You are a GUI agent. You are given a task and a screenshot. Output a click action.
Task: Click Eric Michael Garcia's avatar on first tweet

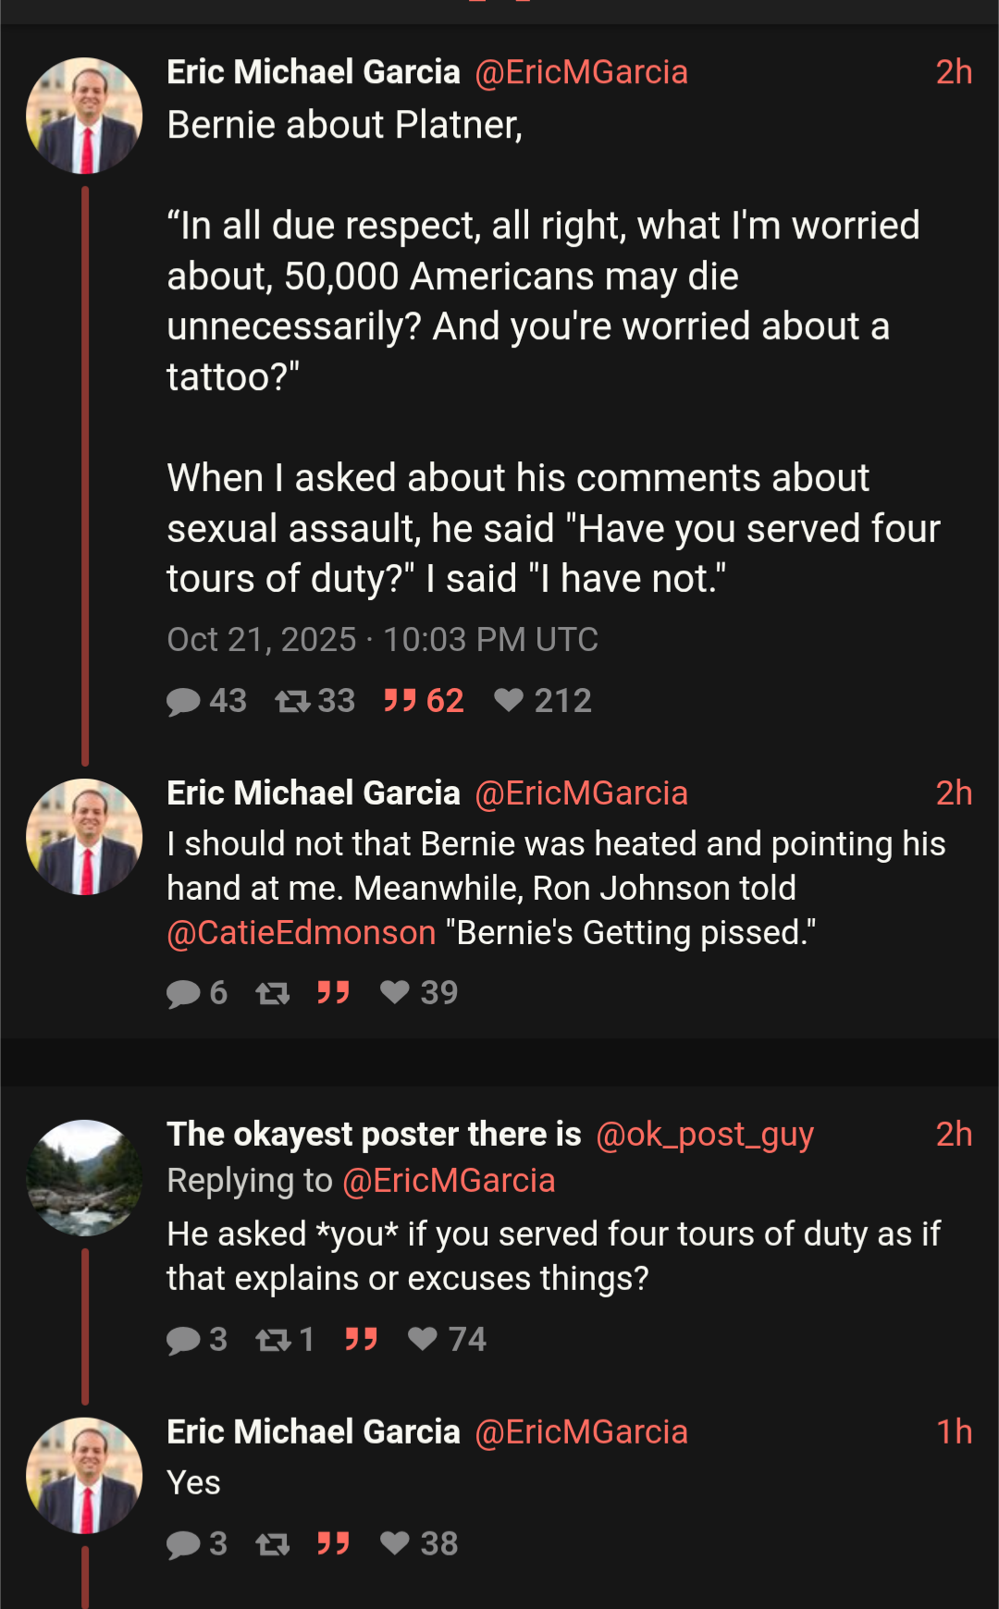tap(84, 116)
